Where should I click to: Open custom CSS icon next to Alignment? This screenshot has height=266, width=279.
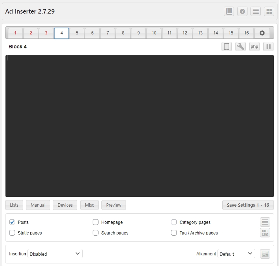pyautogui.click(x=265, y=254)
